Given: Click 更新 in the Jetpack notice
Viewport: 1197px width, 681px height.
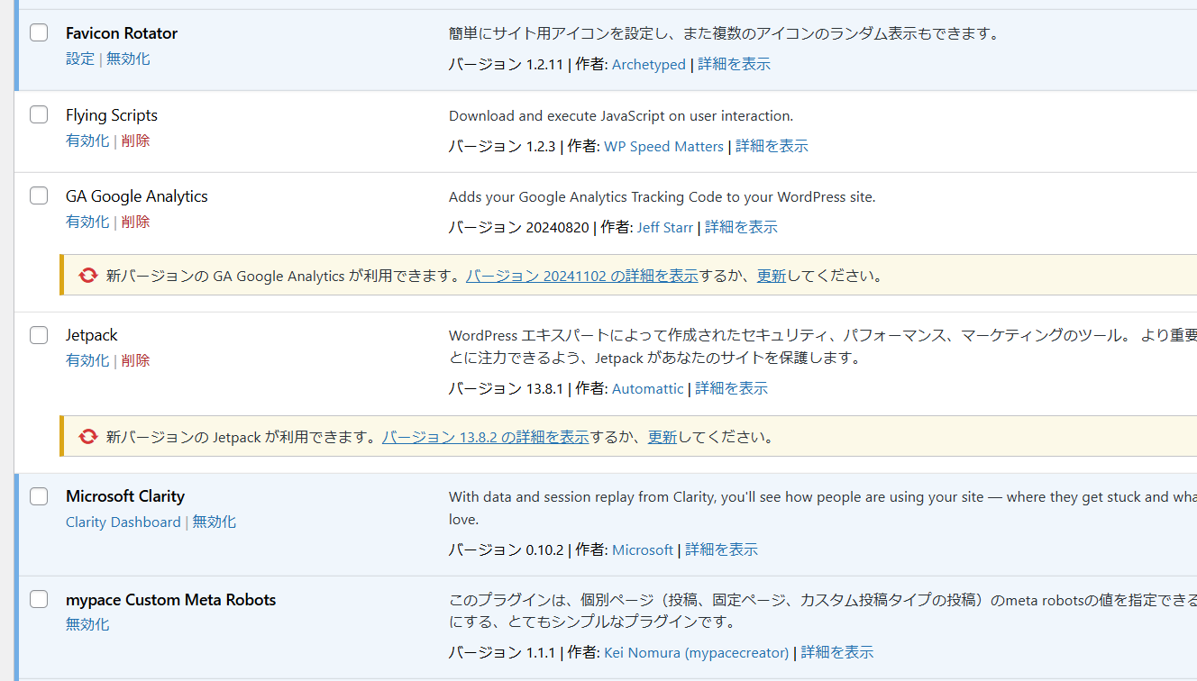Looking at the screenshot, I should (662, 437).
